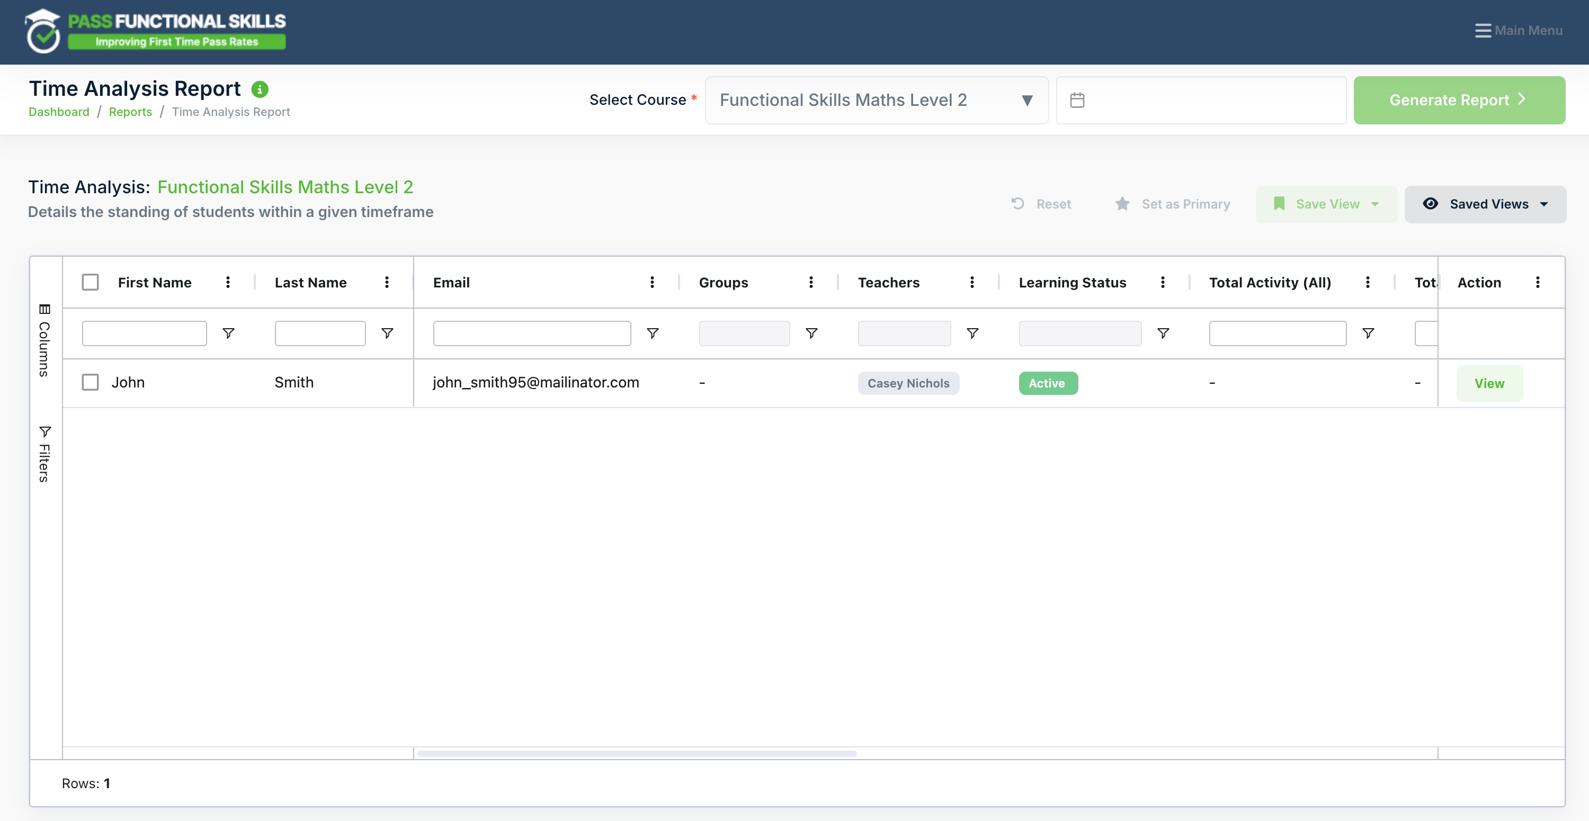Click the Generate Report button
The width and height of the screenshot is (1589, 821).
(1459, 100)
